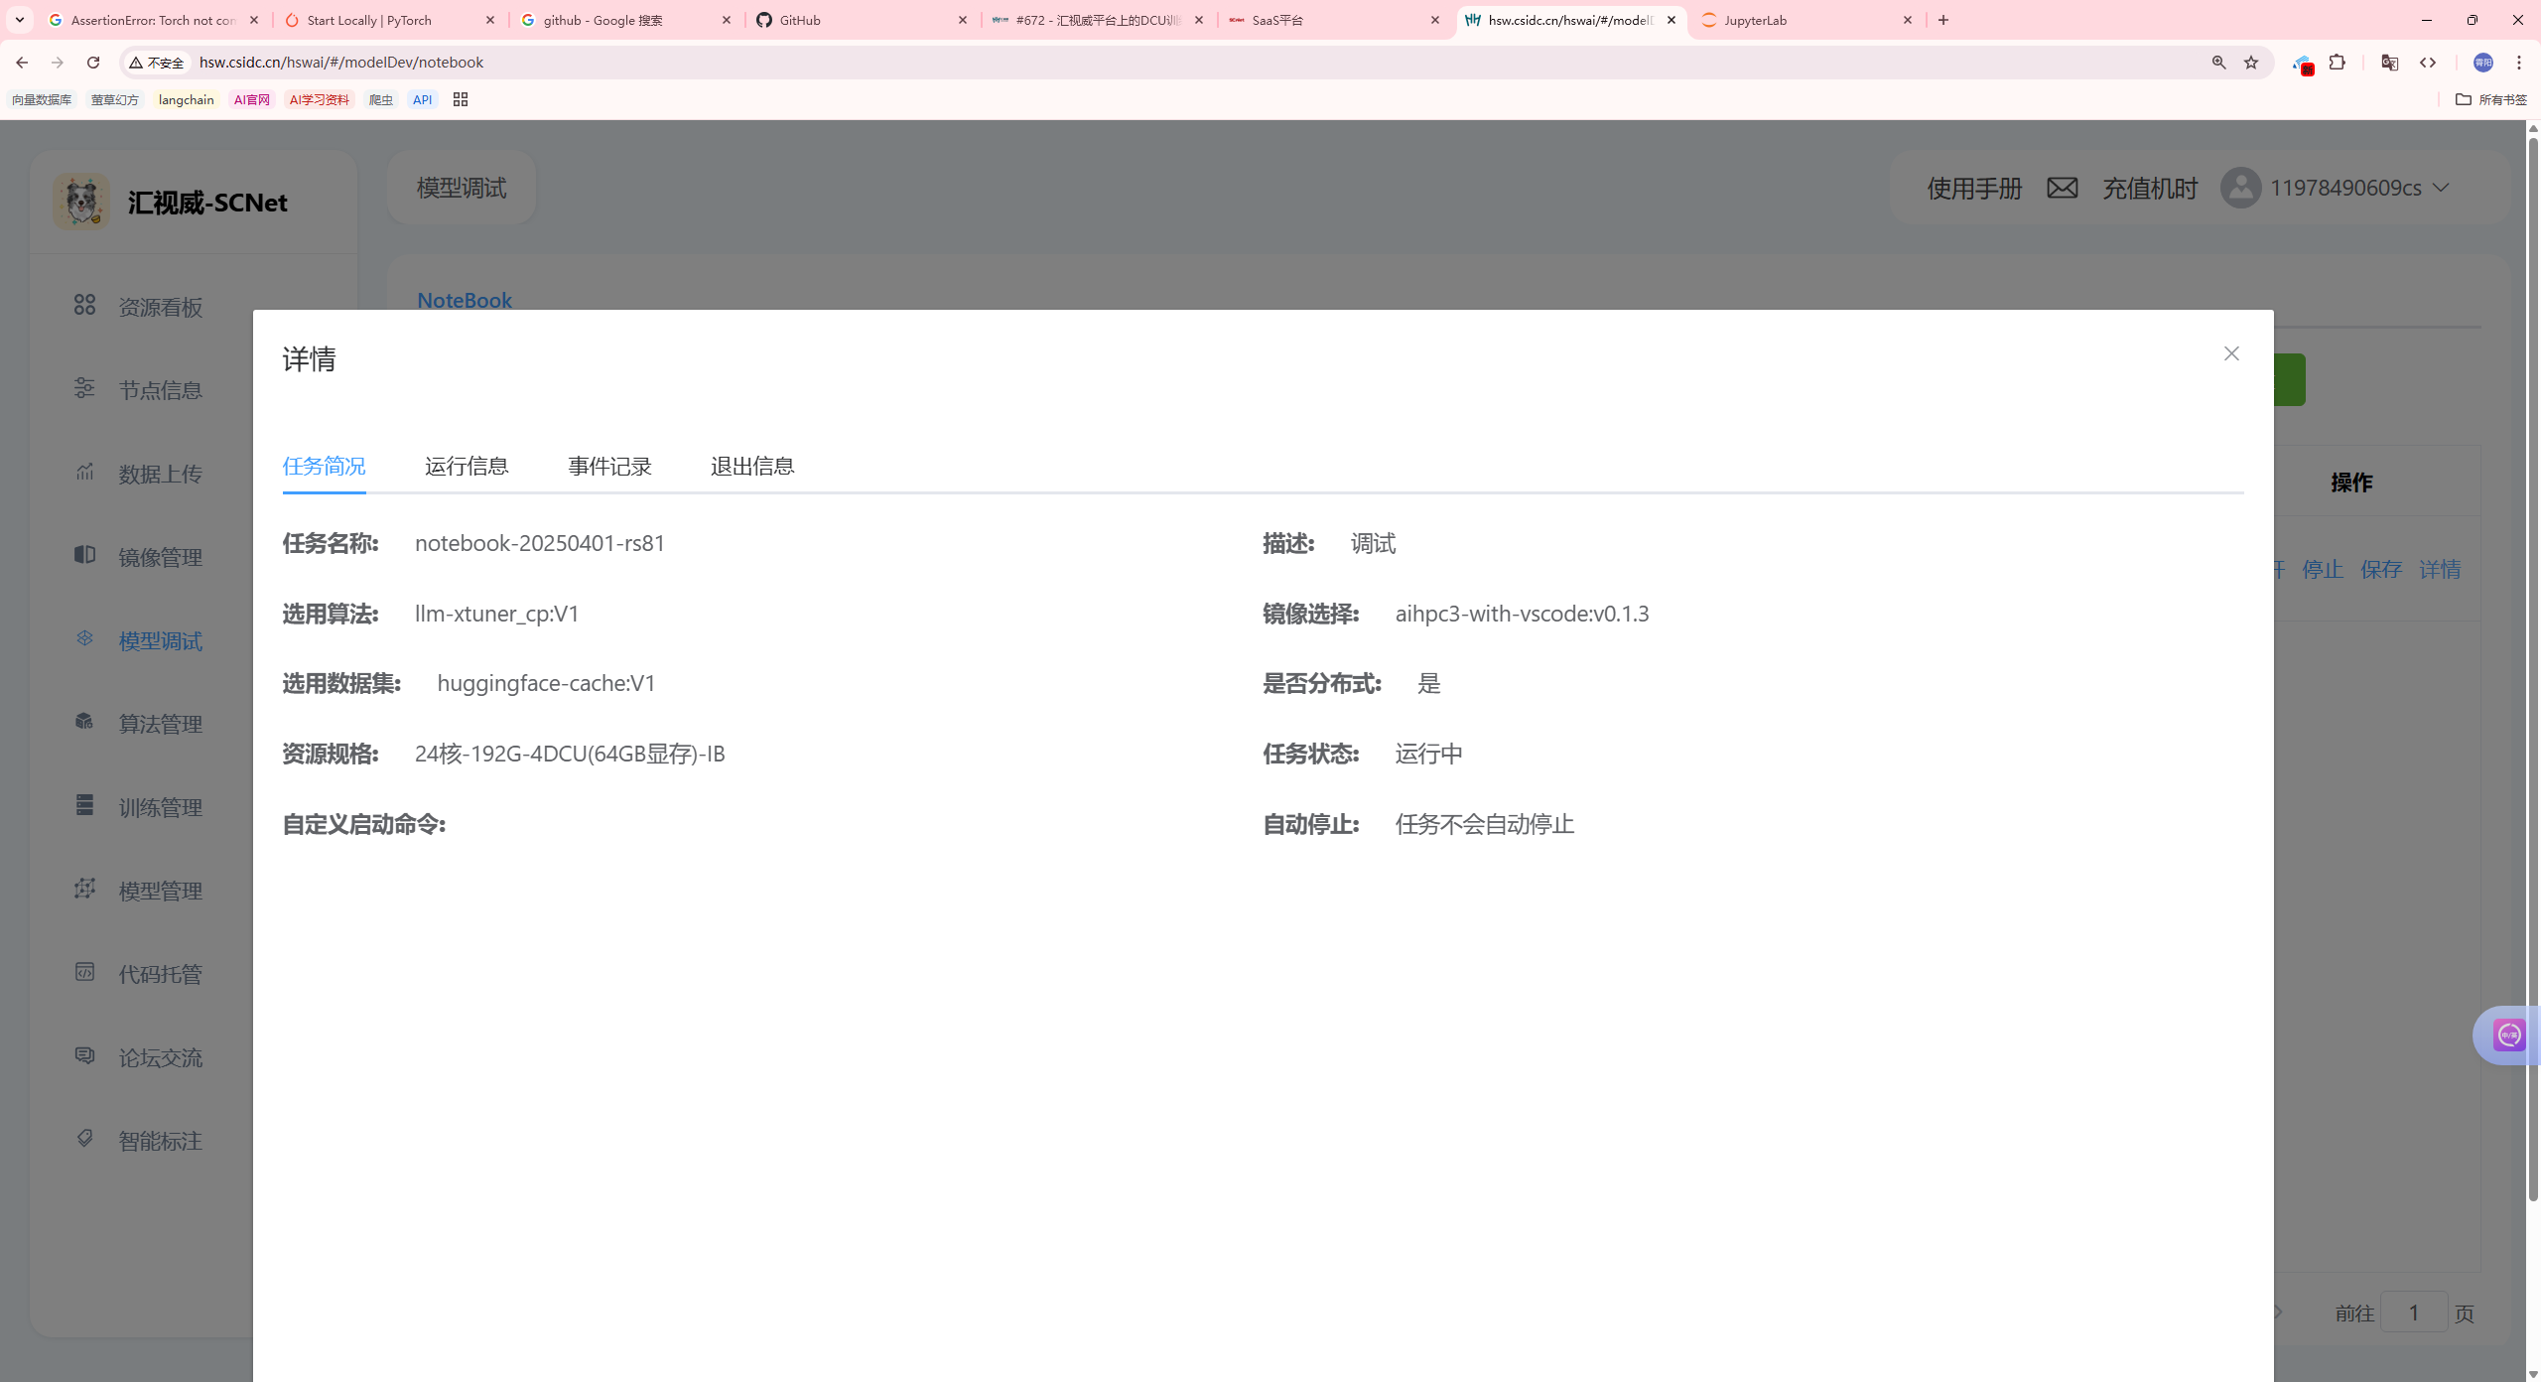Click the browser extensions puzzle icon

2338,63
